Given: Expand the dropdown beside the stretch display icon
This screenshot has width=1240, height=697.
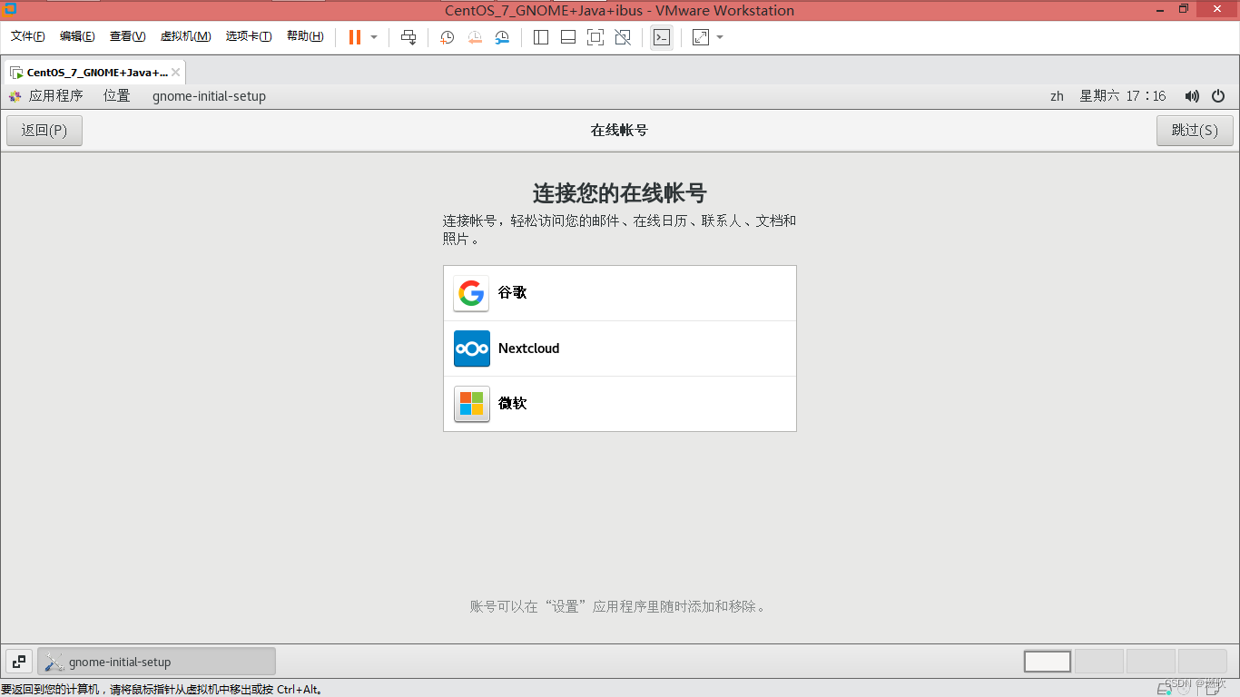Looking at the screenshot, I should point(720,37).
